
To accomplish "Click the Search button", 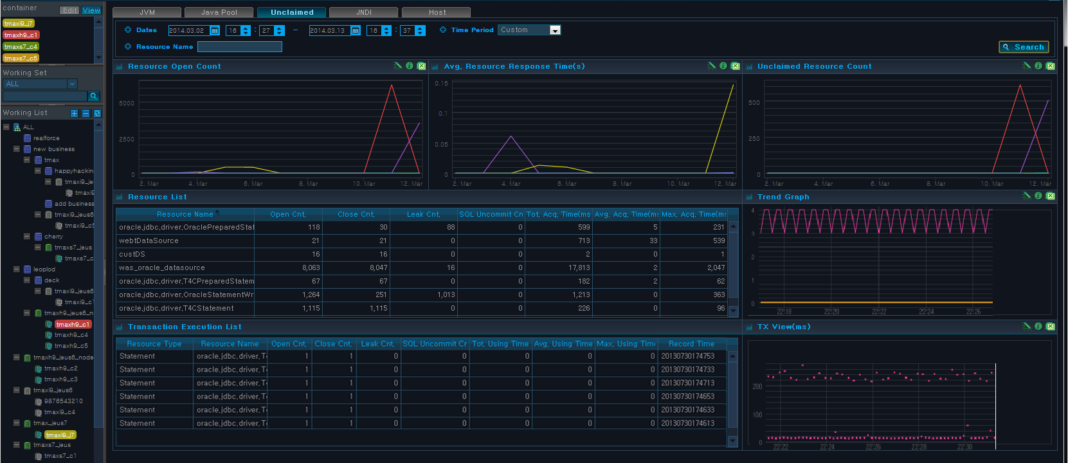I will (x=1024, y=47).
